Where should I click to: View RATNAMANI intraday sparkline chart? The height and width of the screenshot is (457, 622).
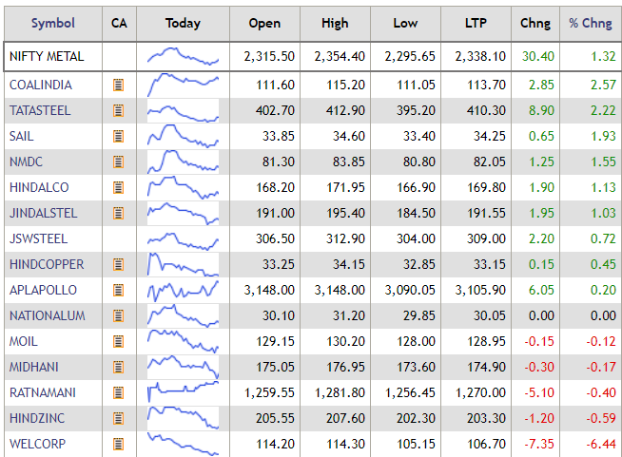tap(183, 391)
